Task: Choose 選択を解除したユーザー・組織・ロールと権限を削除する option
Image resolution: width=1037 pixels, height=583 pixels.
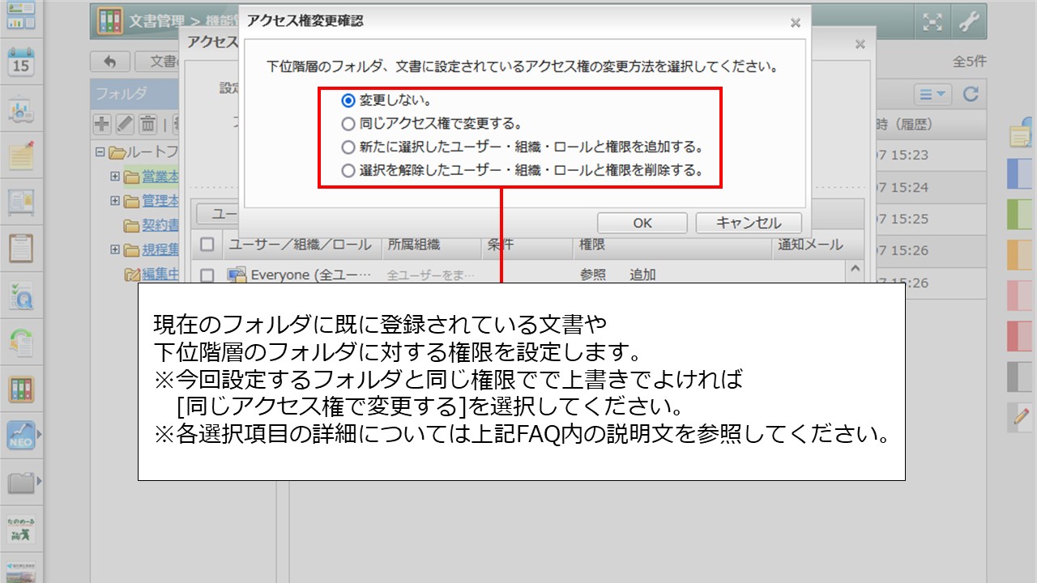Action: coord(348,172)
